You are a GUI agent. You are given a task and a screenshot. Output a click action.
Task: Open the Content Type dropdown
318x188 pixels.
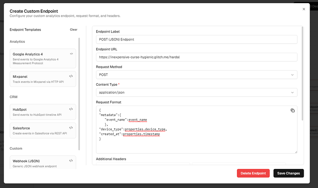click(x=196, y=92)
